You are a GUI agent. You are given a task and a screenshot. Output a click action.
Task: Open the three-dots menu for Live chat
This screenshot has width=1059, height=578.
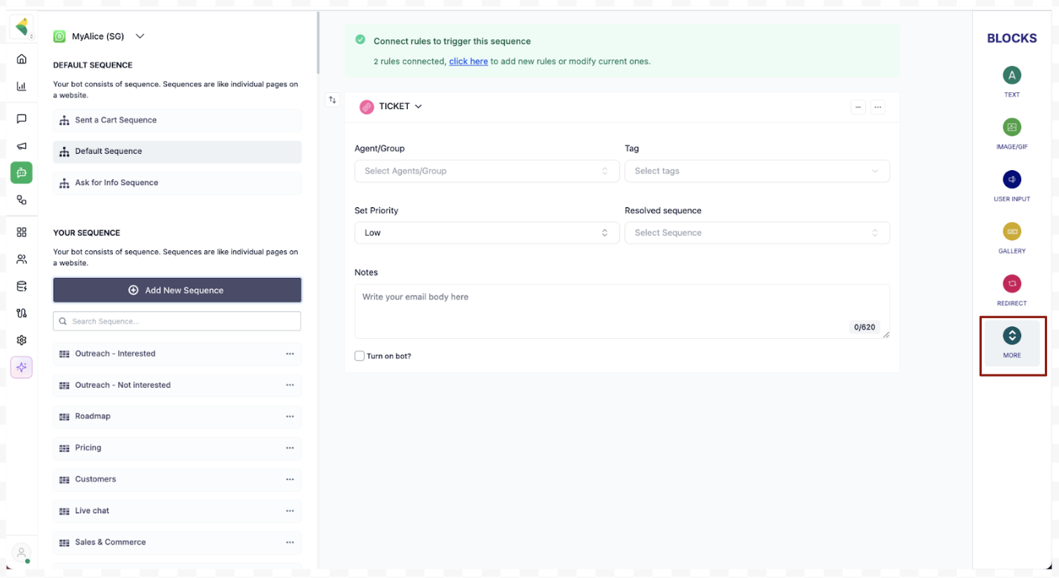click(x=290, y=510)
